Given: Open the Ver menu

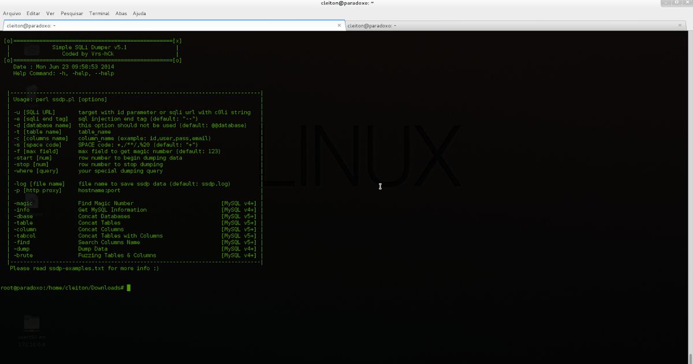Looking at the screenshot, I should 51,13.
